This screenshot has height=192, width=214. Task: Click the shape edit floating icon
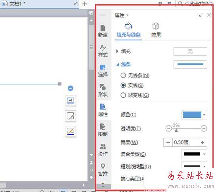tap(71, 116)
